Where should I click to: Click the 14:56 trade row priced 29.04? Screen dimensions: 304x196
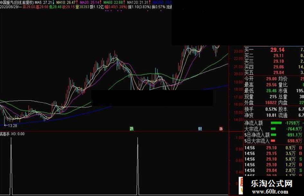273,170
